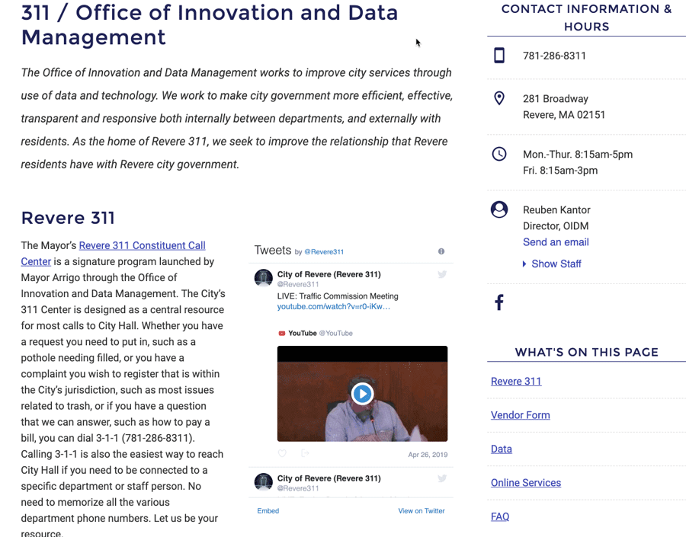Click the Facebook icon in the sidebar
The height and width of the screenshot is (537, 686).
(499, 302)
